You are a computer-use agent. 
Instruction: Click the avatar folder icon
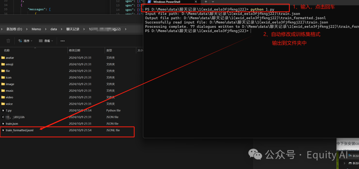[3, 58]
